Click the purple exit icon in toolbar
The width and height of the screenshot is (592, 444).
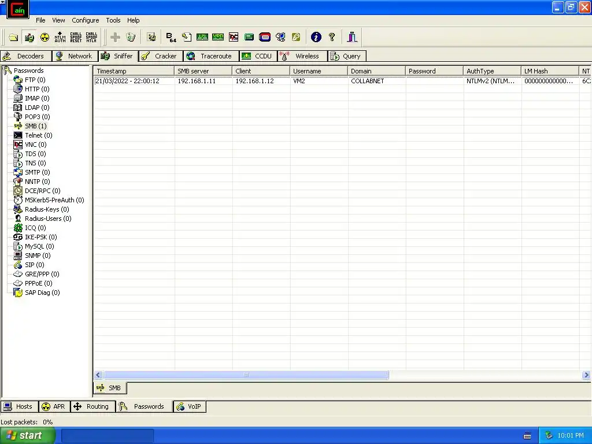coord(352,37)
